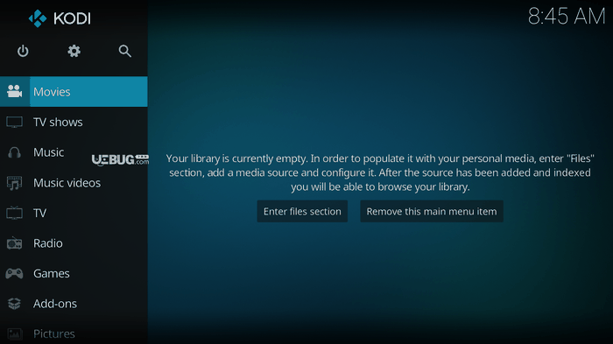Select the Movies menu item
Screen dimensions: 613x344
coord(74,92)
